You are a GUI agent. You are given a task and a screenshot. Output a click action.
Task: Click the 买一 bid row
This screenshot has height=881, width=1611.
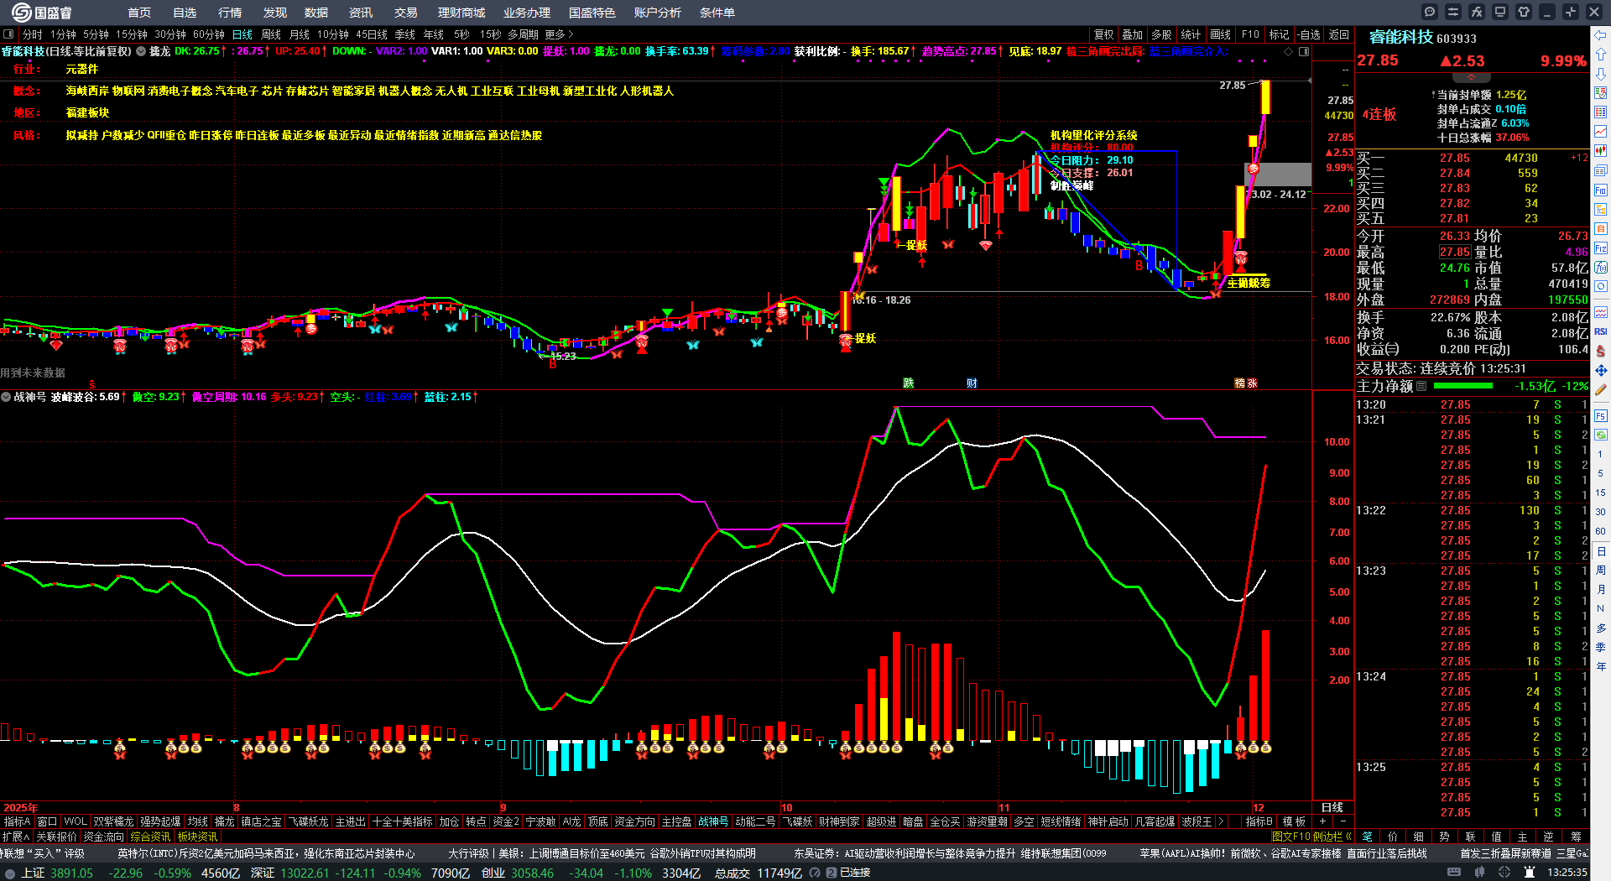click(1472, 158)
